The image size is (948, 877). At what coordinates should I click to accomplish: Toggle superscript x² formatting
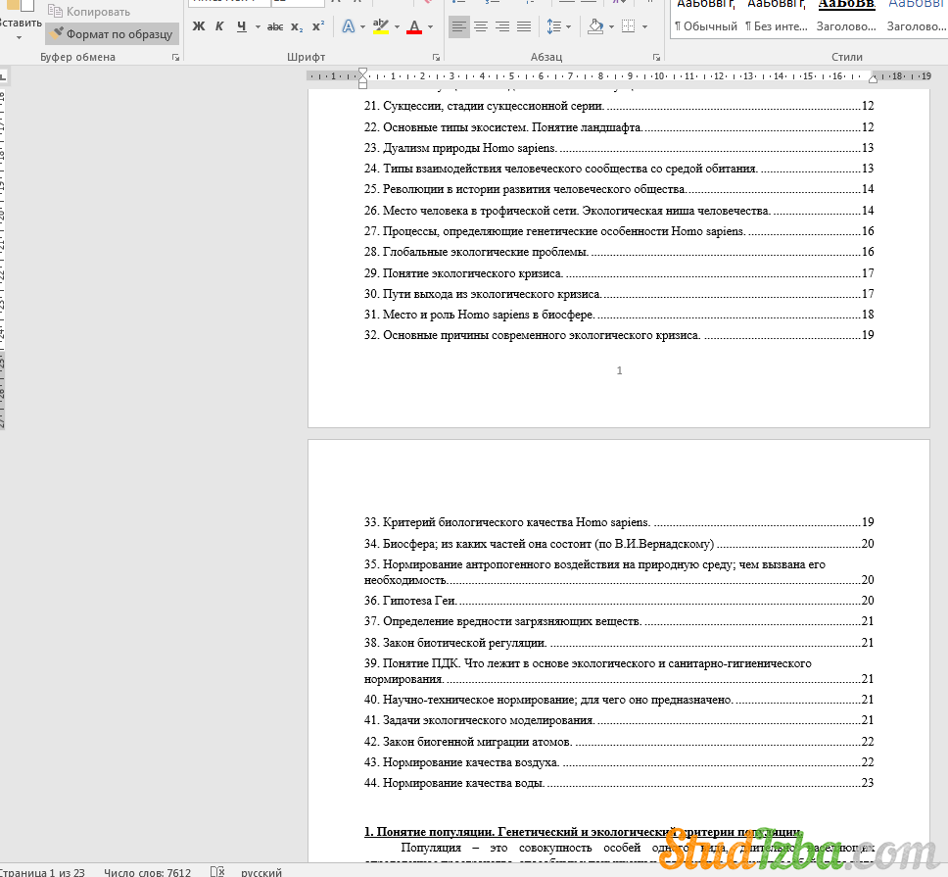tap(318, 26)
